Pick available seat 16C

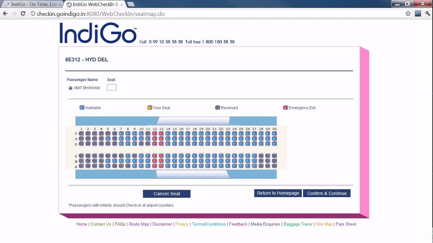pos(181,156)
